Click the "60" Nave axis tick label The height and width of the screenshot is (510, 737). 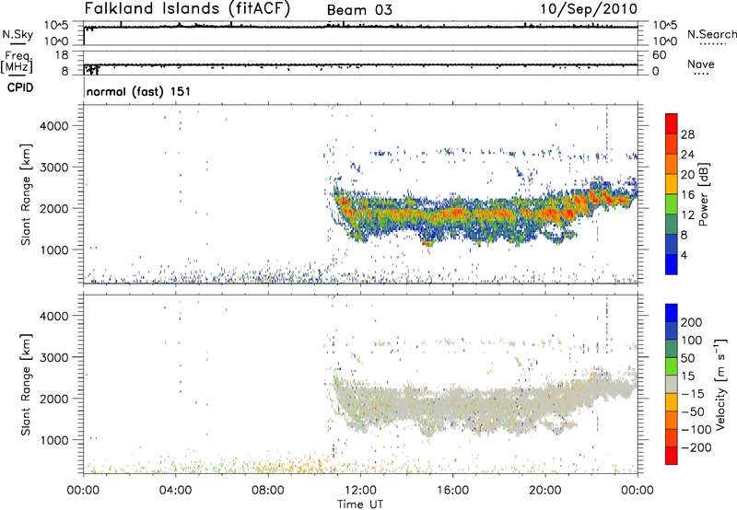coord(659,55)
